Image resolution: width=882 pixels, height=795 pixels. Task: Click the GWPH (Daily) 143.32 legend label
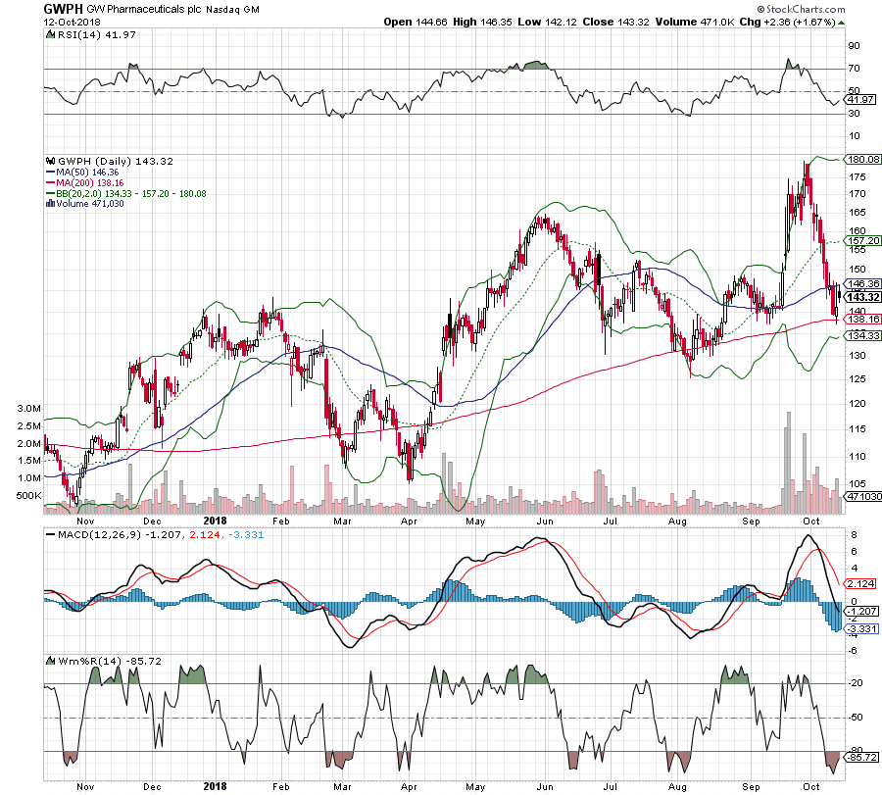click(116, 161)
